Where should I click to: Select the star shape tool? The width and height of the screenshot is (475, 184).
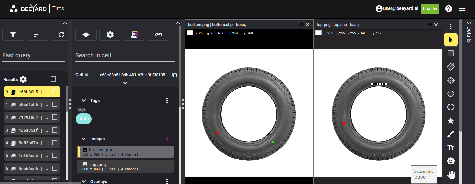click(451, 121)
